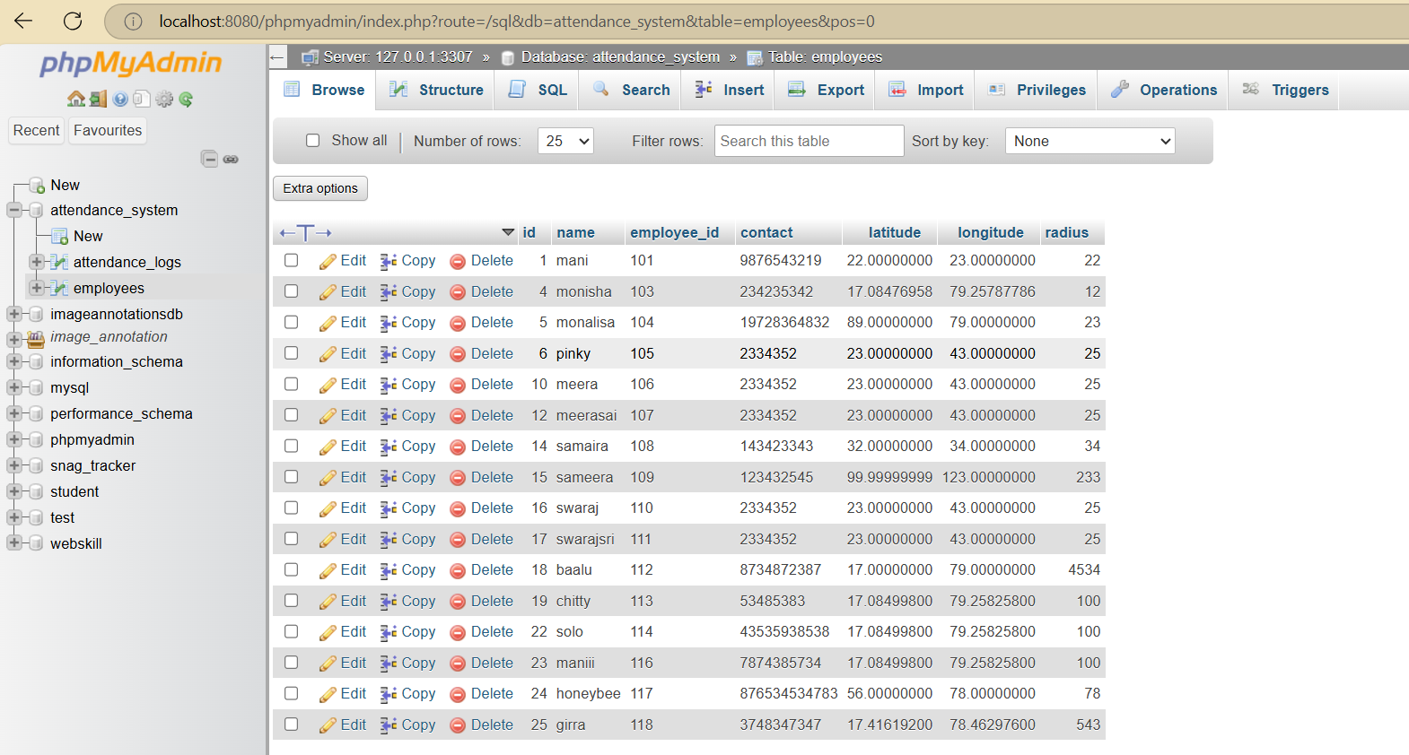Click the pencil Edit icon for mani row
1409x755 pixels.
(328, 261)
